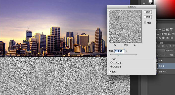This screenshot has width=175, height=95.
Task: Toggle the 单色 monochromatic checkbox
Action: click(x=110, y=72)
